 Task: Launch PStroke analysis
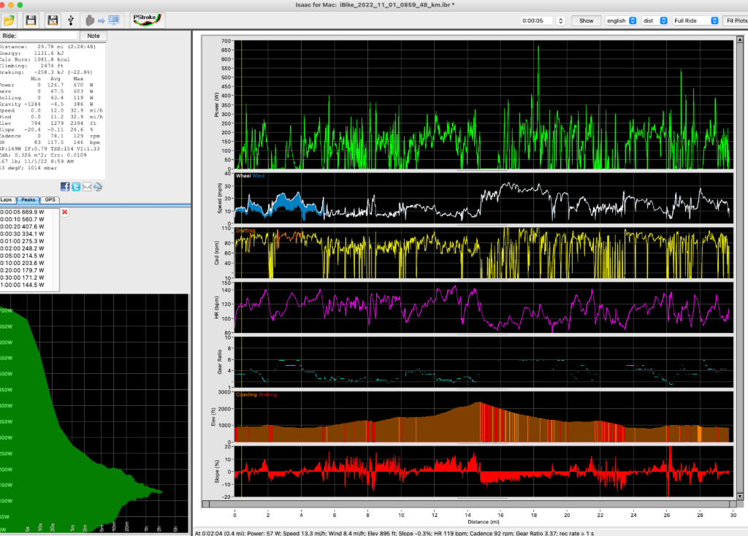pyautogui.click(x=146, y=20)
